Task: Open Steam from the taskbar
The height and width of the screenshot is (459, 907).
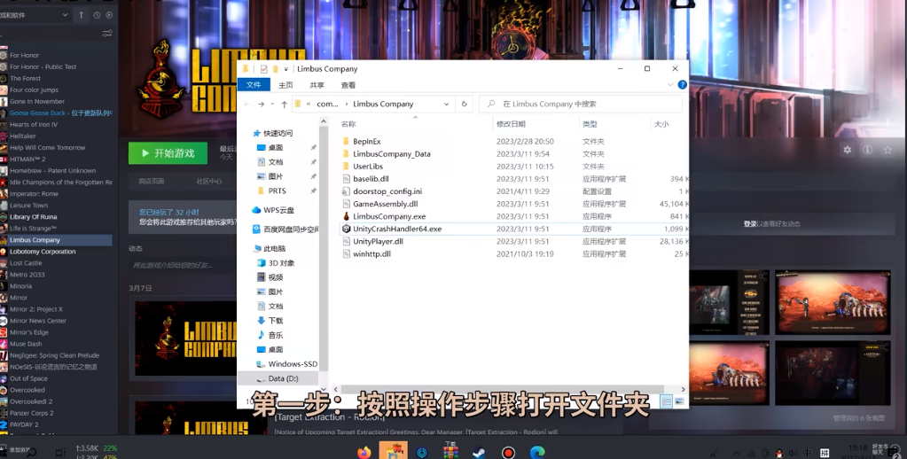Action: tap(479, 452)
